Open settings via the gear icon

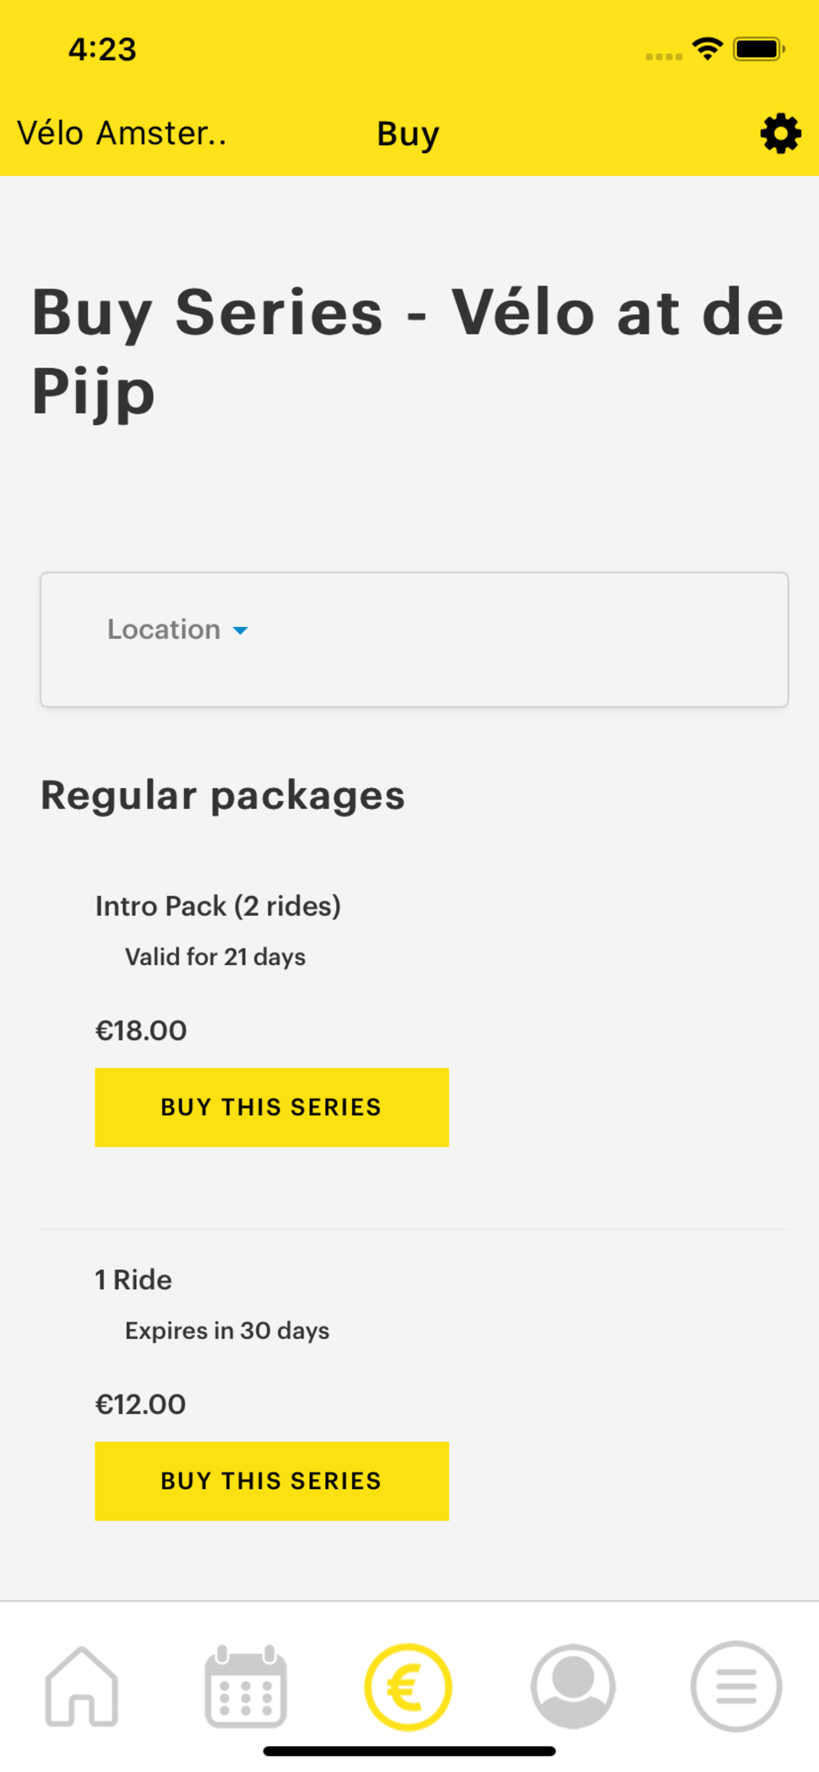tap(781, 133)
